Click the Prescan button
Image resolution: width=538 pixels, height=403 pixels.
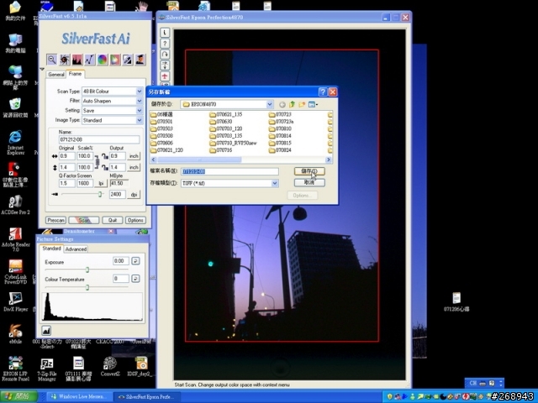point(55,220)
